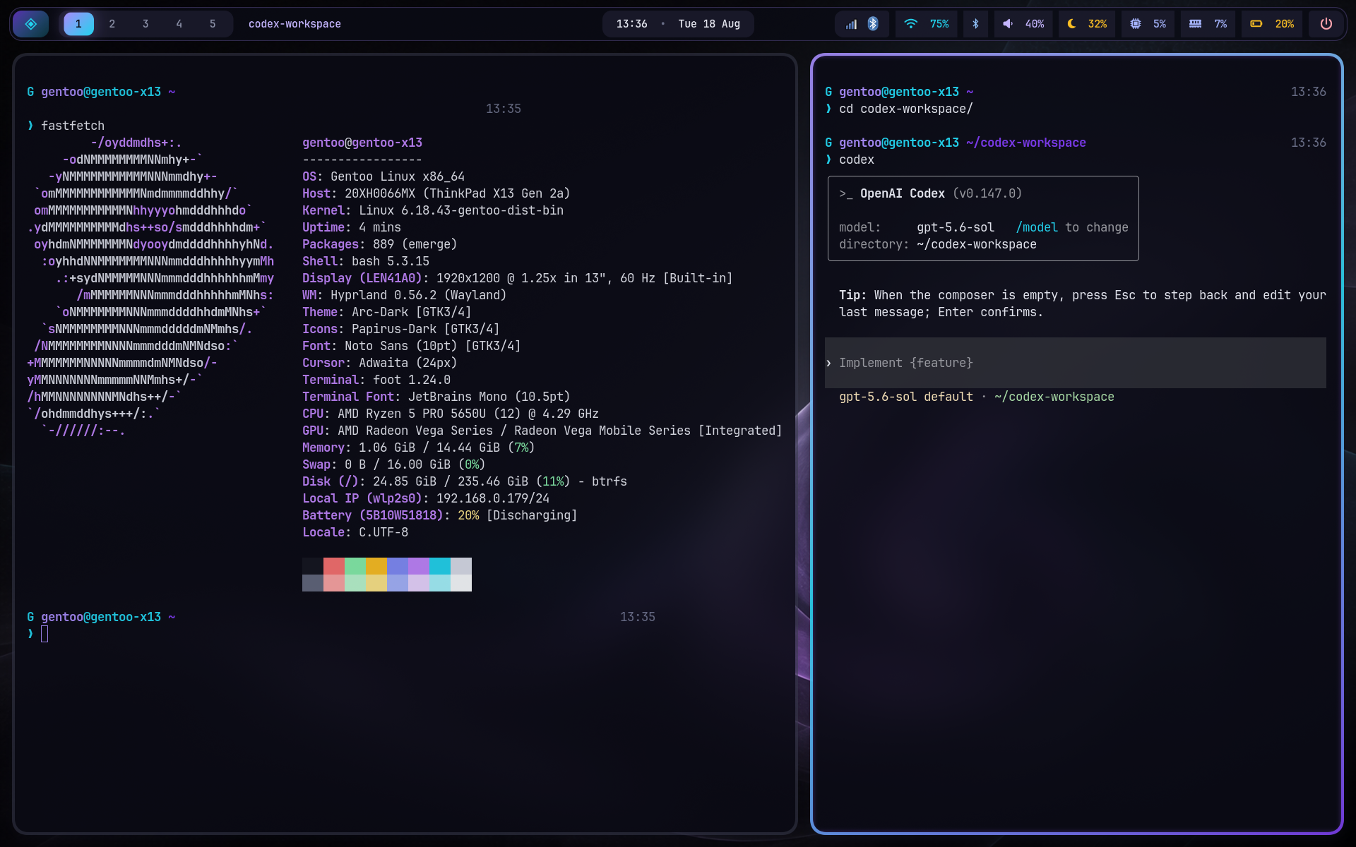The height and width of the screenshot is (847, 1356).
Task: Switch to workspace 1
Action: pos(78,24)
